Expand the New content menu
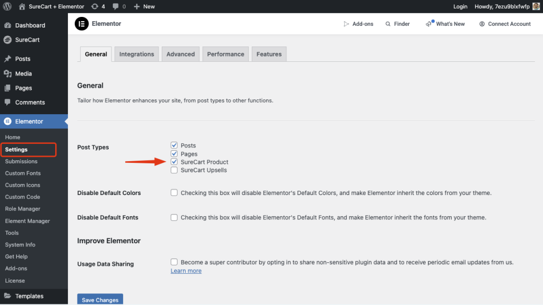Viewport: 543px width, 305px height. pos(144,6)
